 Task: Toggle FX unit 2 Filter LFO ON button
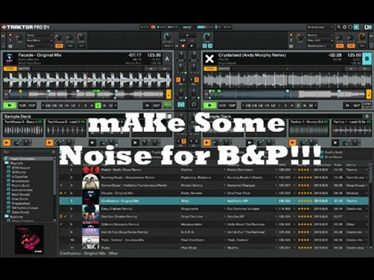tap(351, 46)
